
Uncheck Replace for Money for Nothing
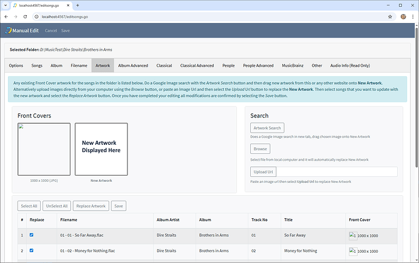point(32,250)
